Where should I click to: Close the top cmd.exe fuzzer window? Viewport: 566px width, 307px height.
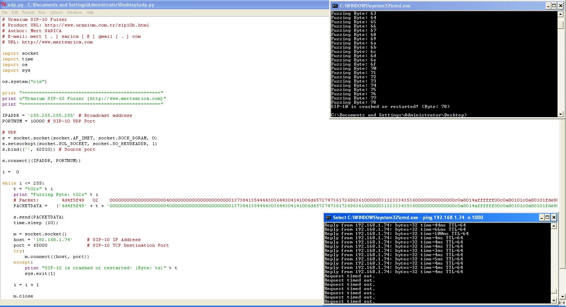[560, 6]
